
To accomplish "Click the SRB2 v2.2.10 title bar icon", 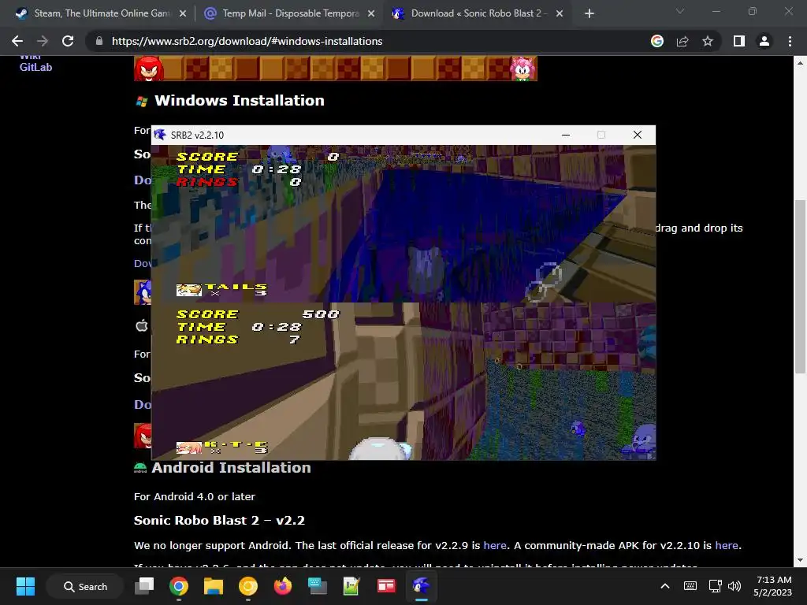I will pos(160,135).
